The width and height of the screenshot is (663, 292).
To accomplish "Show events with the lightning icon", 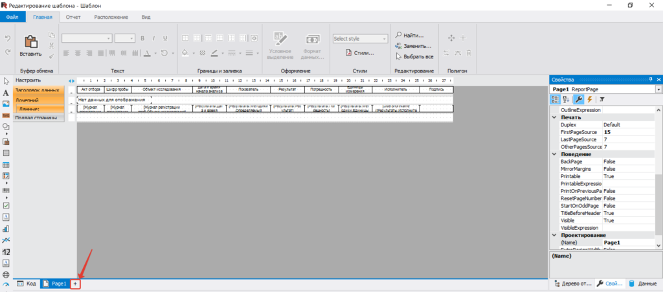I will pos(589,99).
